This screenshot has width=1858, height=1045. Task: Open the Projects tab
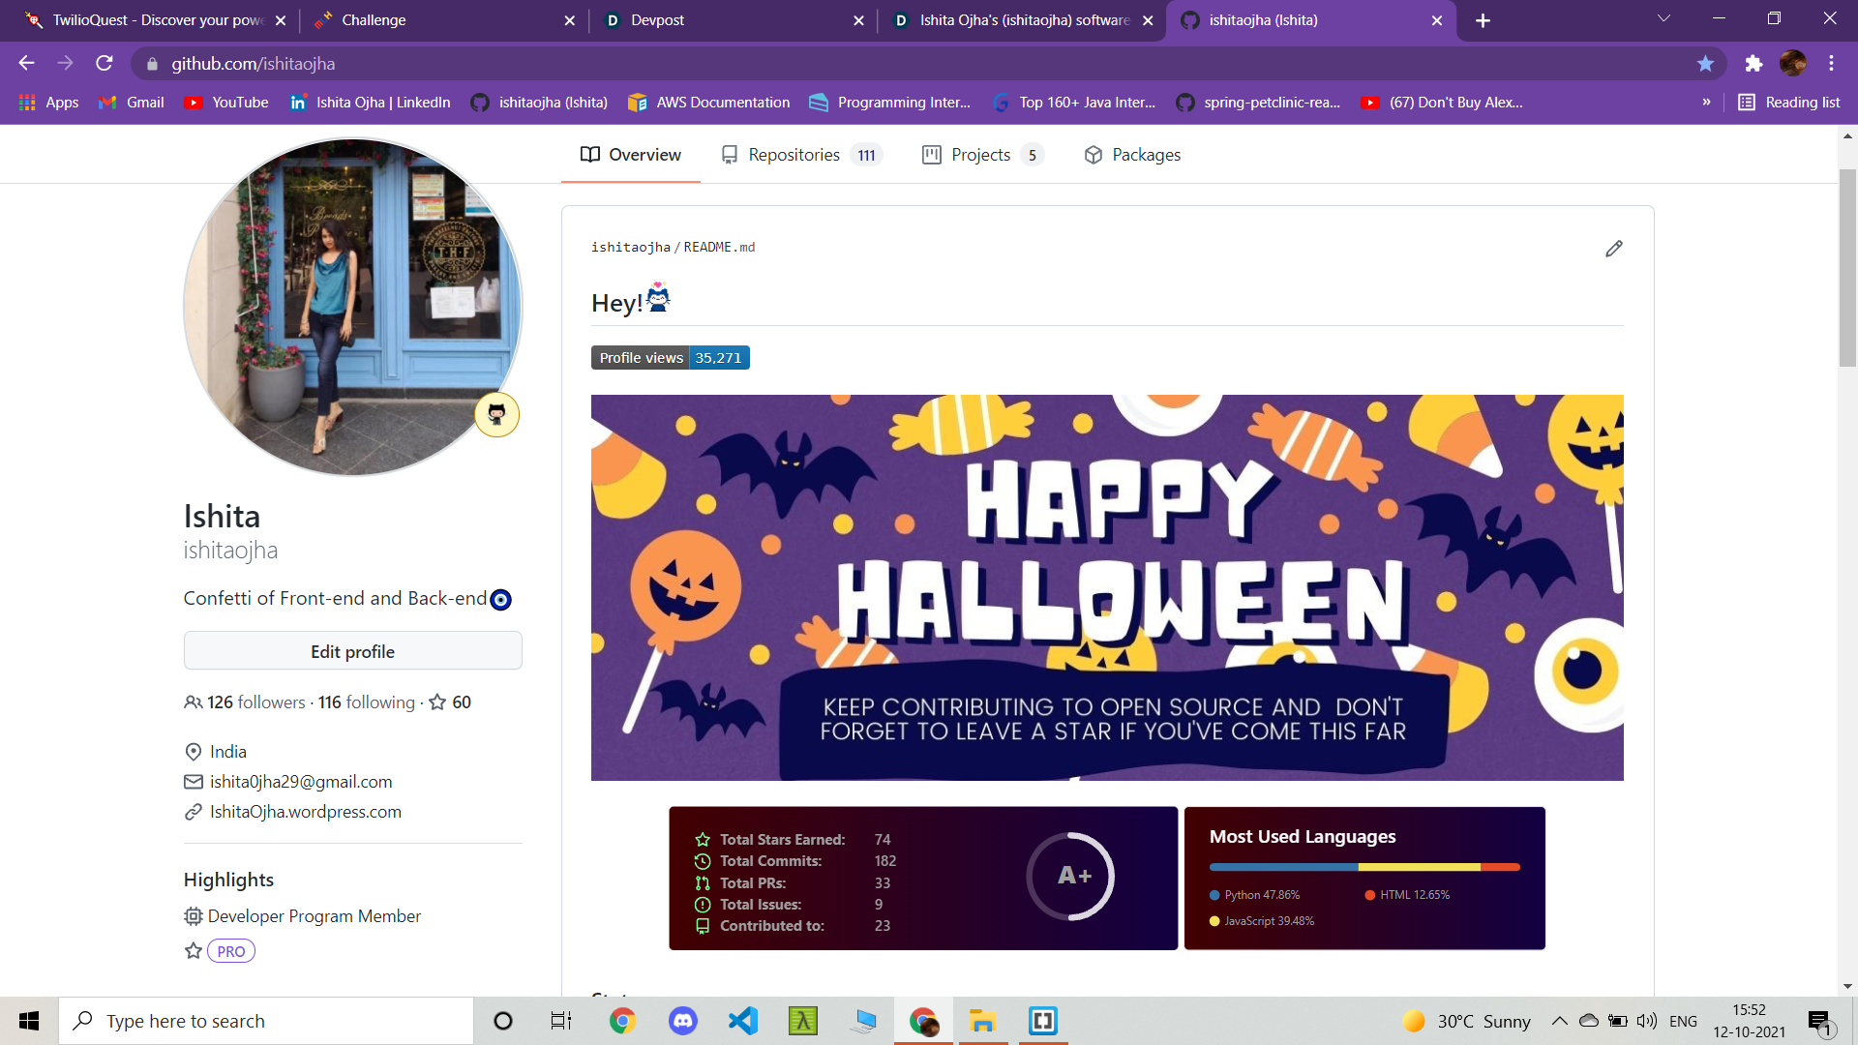coord(981,155)
